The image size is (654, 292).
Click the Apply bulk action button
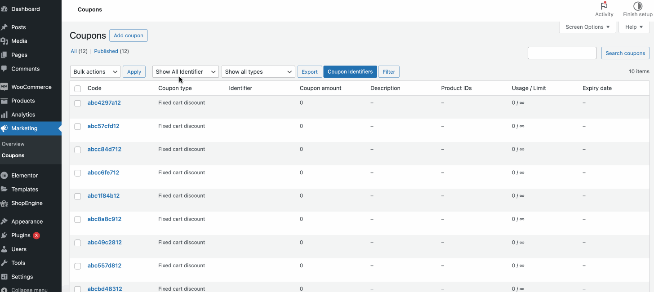134,72
